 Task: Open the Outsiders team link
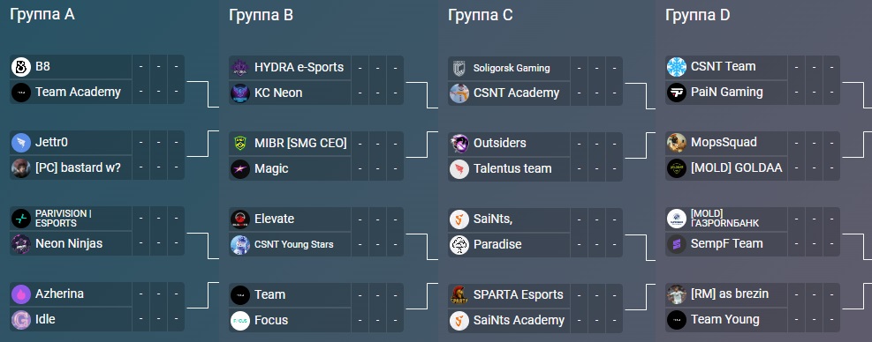point(499,144)
